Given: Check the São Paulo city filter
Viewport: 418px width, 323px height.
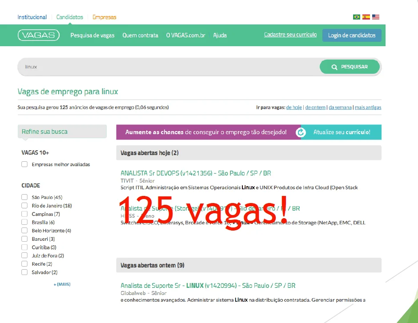Looking at the screenshot, I should [24, 197].
